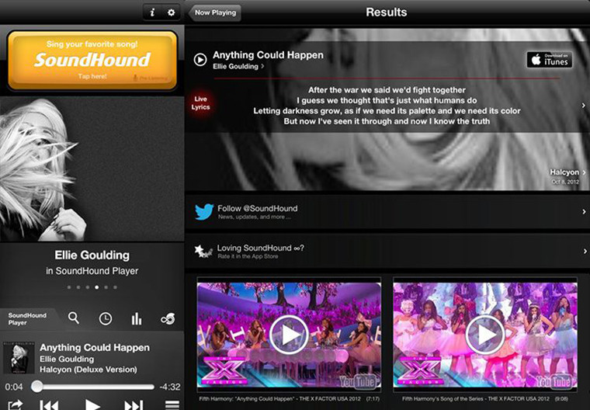This screenshot has height=410, width=590.
Task: Click the share arrow icon
Action: tap(16, 405)
